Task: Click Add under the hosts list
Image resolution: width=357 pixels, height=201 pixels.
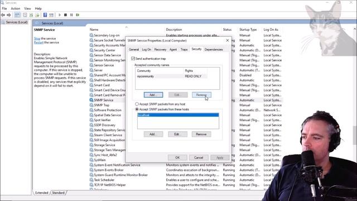Action: pos(153,134)
